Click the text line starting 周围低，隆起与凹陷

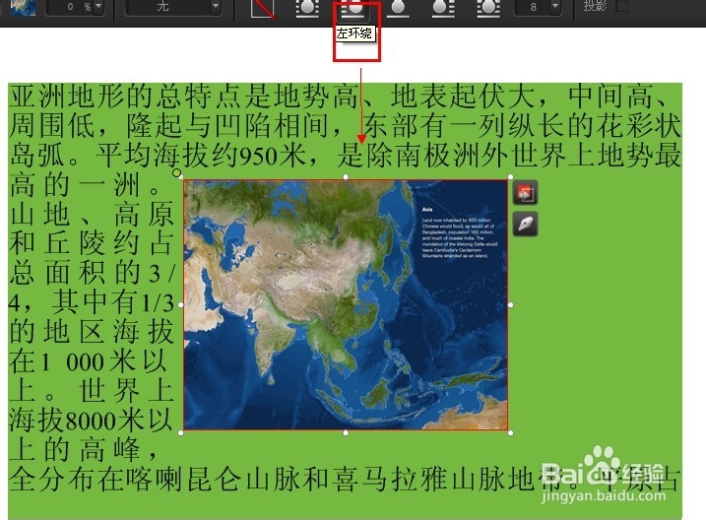[345, 126]
